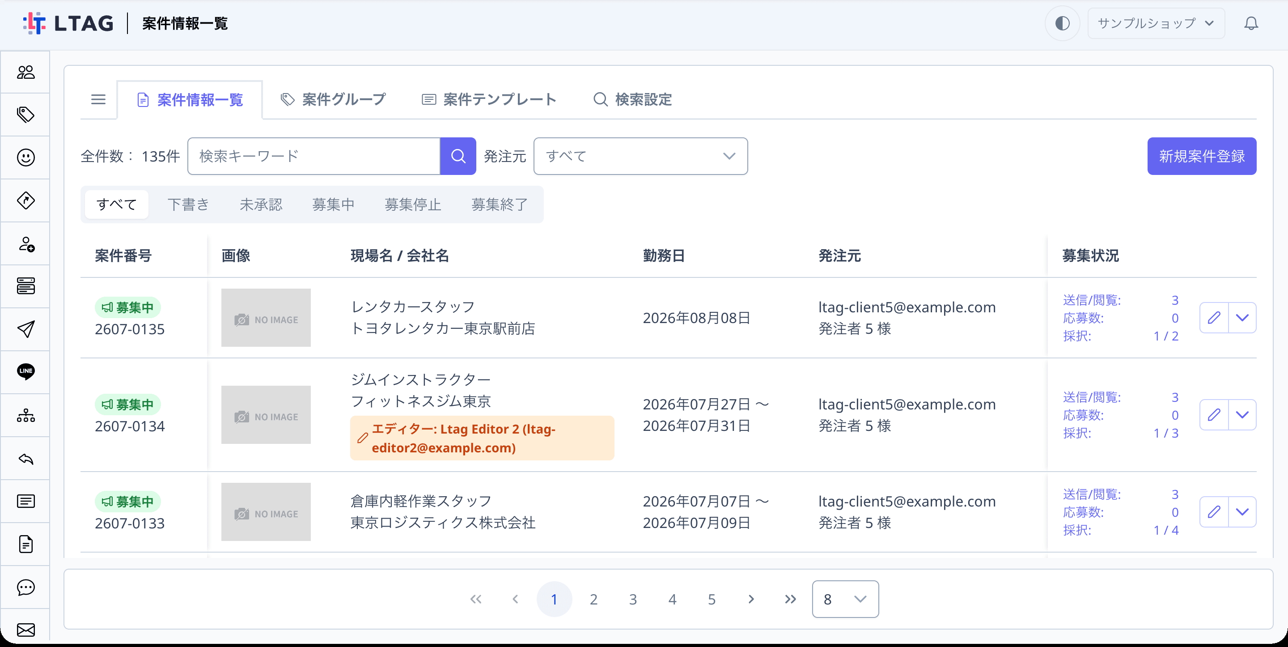The width and height of the screenshot is (1288, 647).
Task: Select the 下書き status filter
Action: click(188, 204)
